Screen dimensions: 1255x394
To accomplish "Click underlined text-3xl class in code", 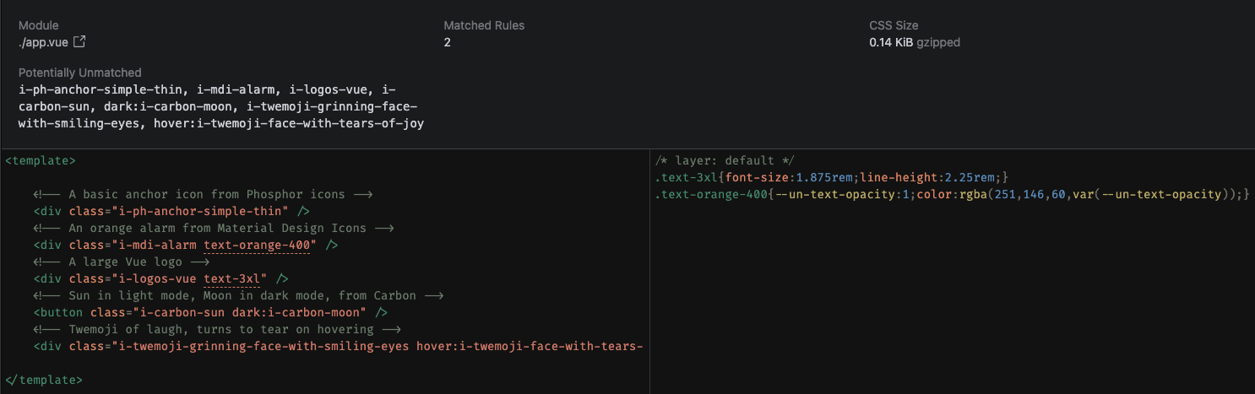I will (x=234, y=278).
